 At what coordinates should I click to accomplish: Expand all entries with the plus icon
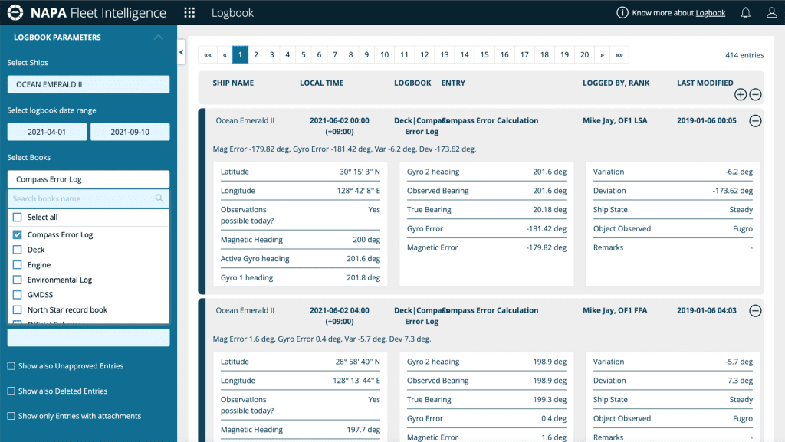tap(741, 94)
